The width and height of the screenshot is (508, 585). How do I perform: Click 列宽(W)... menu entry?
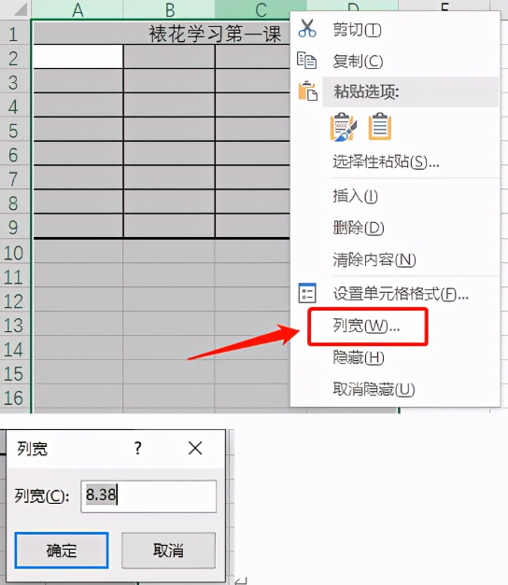tap(366, 326)
